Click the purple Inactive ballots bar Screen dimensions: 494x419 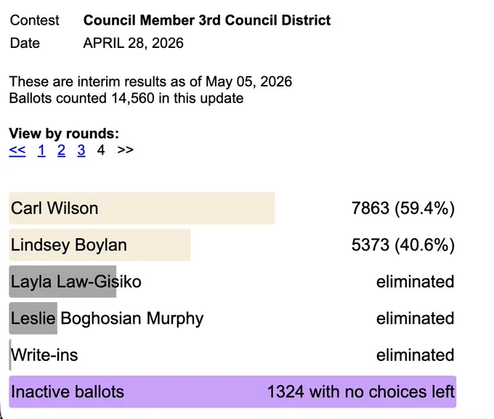pyautogui.click(x=232, y=391)
